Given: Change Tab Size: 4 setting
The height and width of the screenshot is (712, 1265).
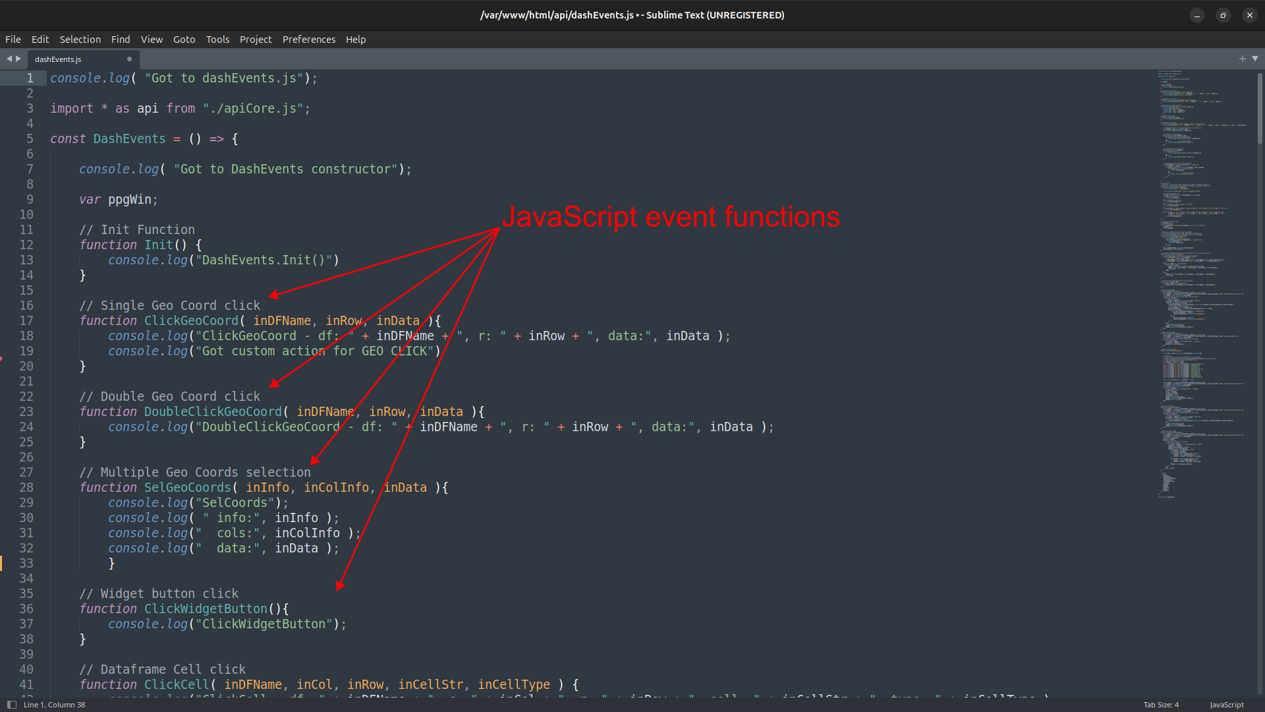Looking at the screenshot, I should [x=1161, y=705].
